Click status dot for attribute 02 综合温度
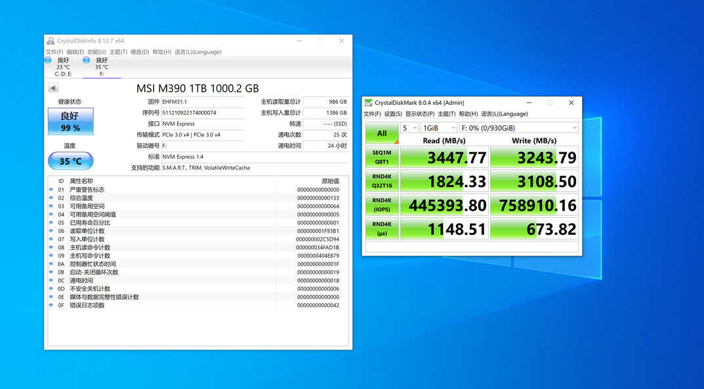704x389 pixels. coord(51,198)
